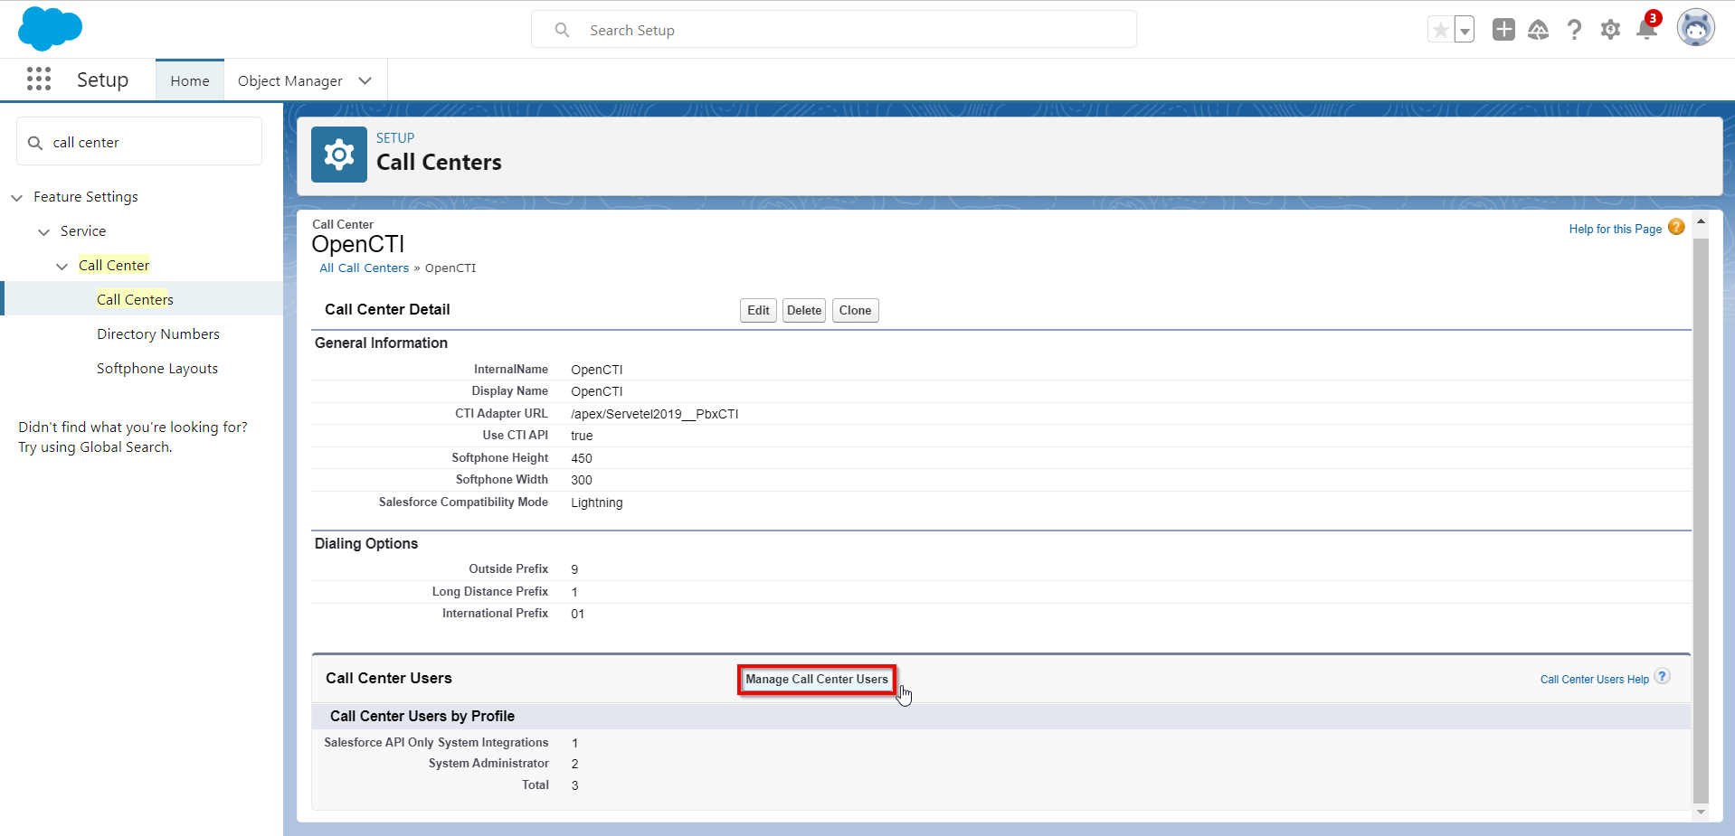Image resolution: width=1735 pixels, height=836 pixels.
Task: Click the Search Setup magnifier icon
Action: point(562,30)
